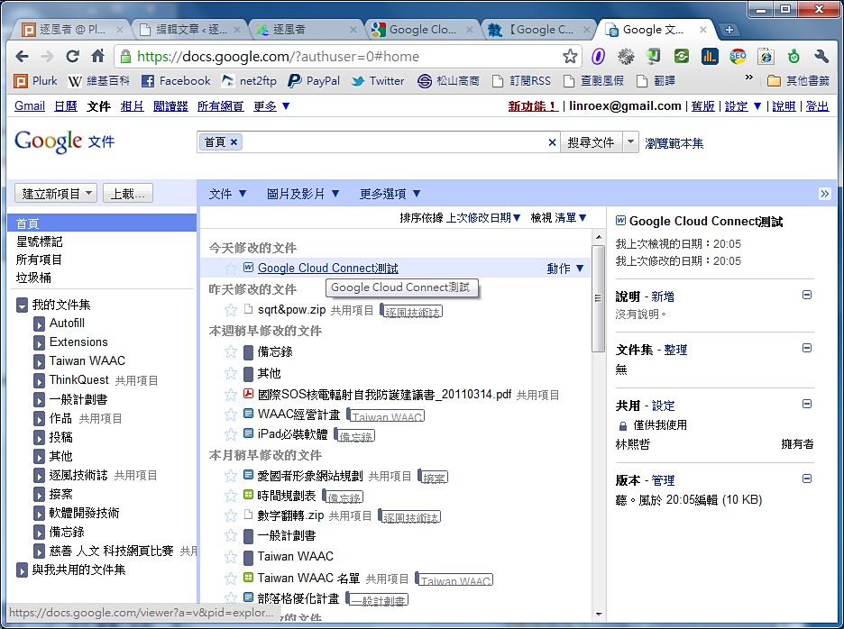Expand 與我共用的文件集 tree

[x=22, y=570]
